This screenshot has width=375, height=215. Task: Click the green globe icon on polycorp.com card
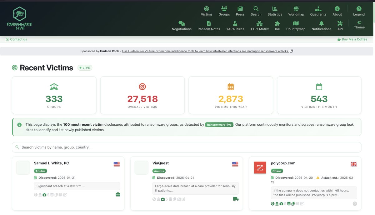point(273,203)
